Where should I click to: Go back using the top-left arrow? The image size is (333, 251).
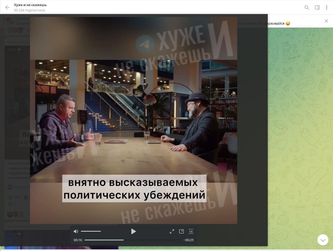coord(7,7)
